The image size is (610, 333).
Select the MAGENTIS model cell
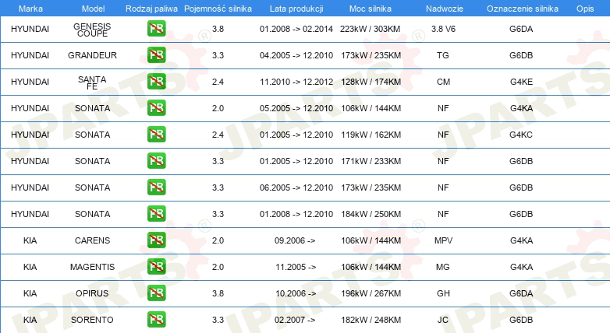[92, 267]
